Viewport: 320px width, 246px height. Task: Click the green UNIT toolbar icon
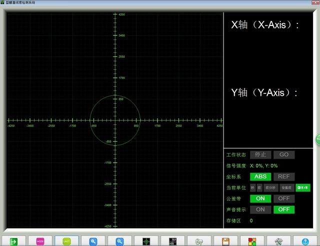(x=66, y=241)
